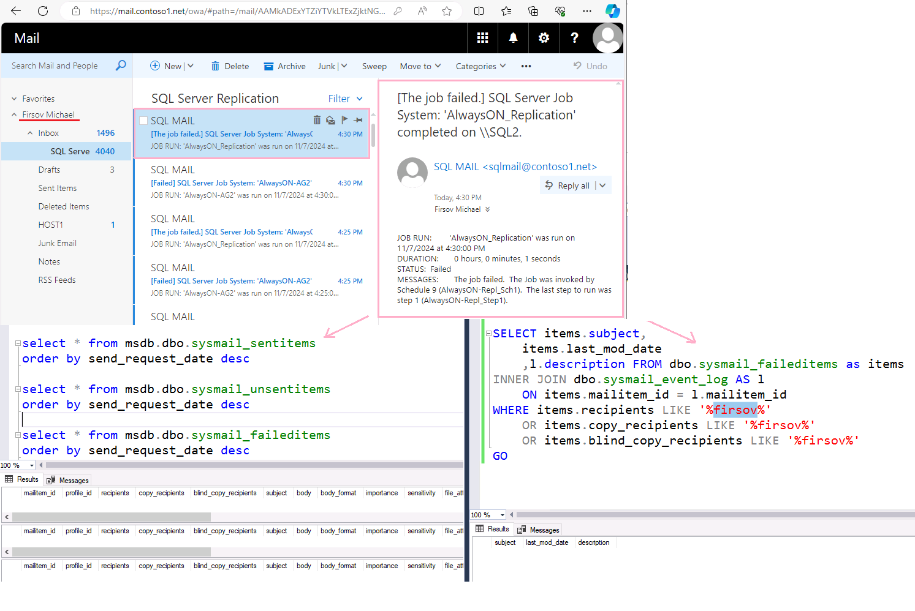Image resolution: width=915 pixels, height=611 pixels.
Task: Click the sender avatar in reading pane
Action: coord(412,173)
